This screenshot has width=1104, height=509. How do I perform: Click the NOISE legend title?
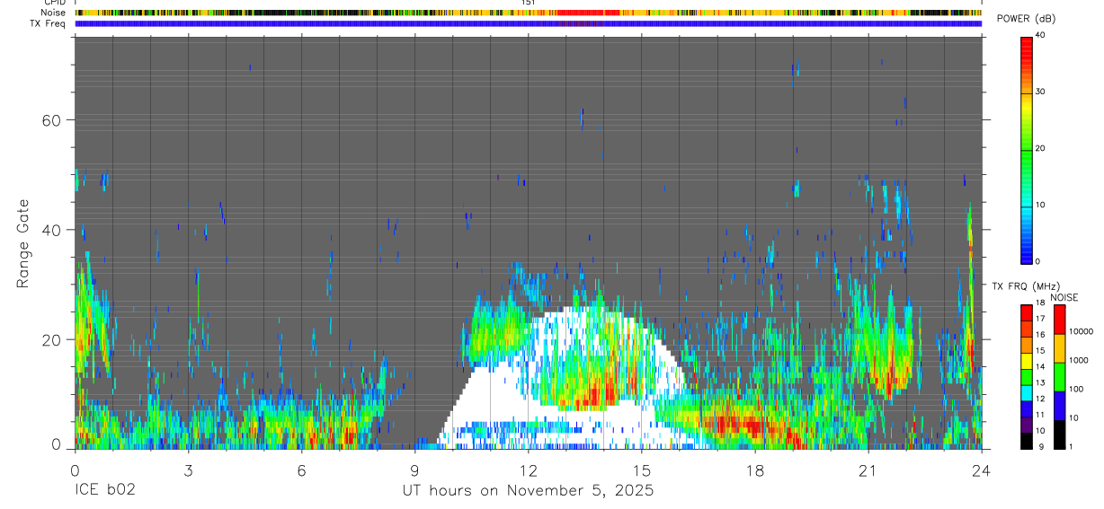coord(1064,297)
